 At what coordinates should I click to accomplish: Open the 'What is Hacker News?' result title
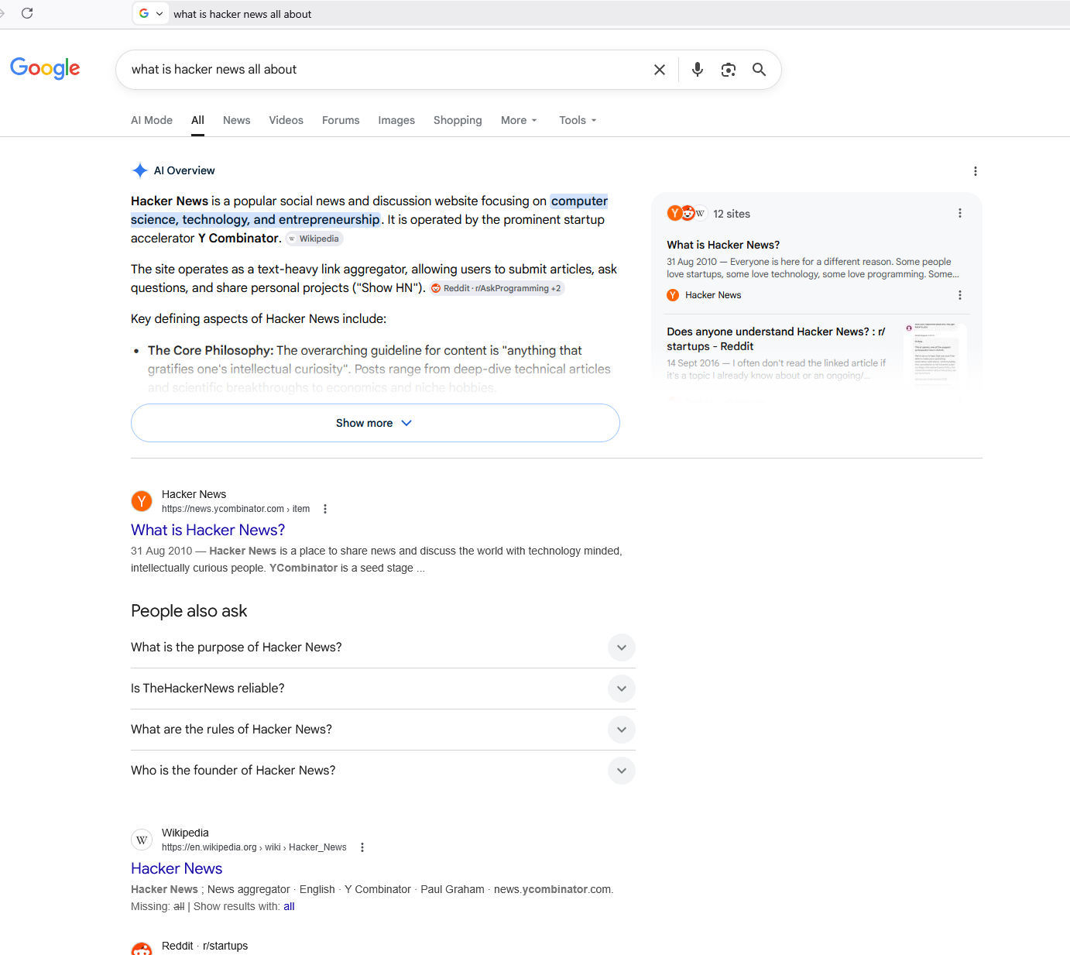coord(207,530)
